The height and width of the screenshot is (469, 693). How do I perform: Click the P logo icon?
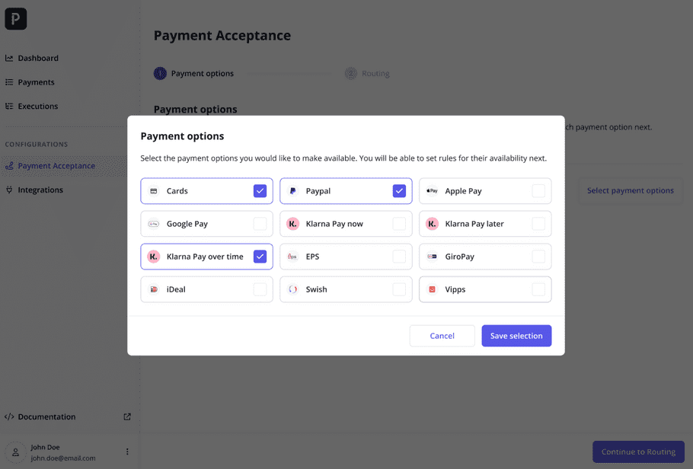tap(15, 18)
